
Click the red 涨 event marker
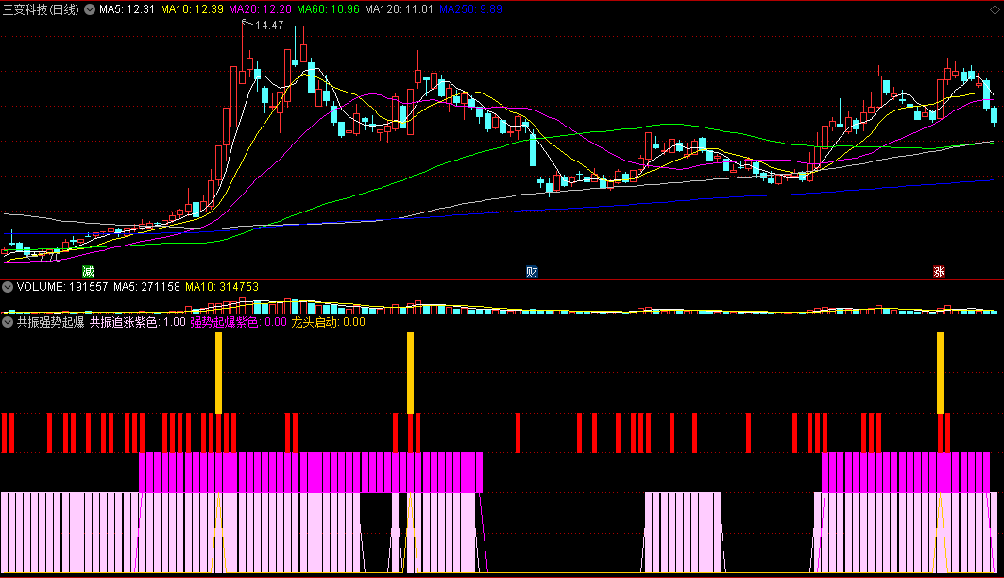[x=939, y=271]
